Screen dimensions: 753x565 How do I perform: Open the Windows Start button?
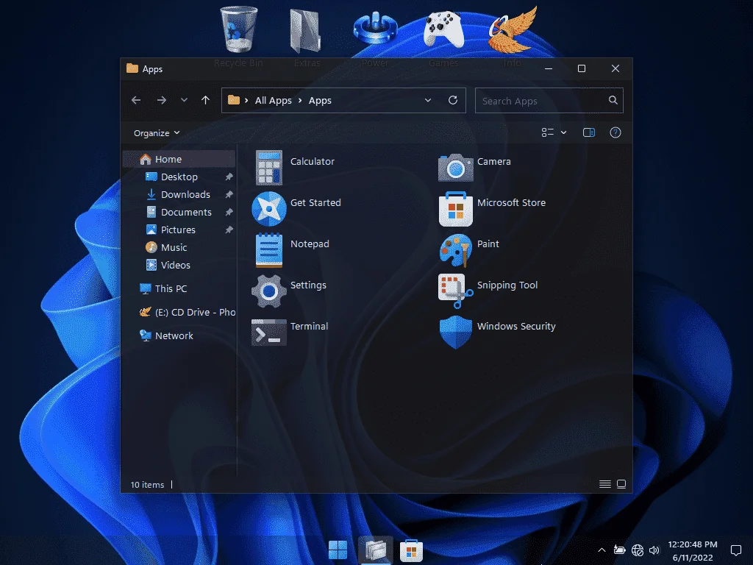338,550
